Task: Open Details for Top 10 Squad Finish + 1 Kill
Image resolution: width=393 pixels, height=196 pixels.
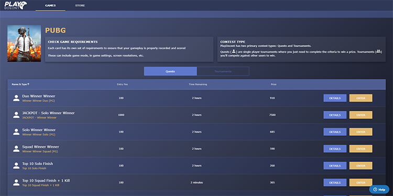Action: [x=335, y=182]
